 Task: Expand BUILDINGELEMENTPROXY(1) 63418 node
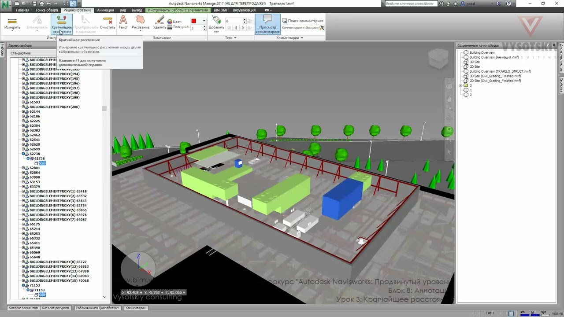(x=23, y=192)
